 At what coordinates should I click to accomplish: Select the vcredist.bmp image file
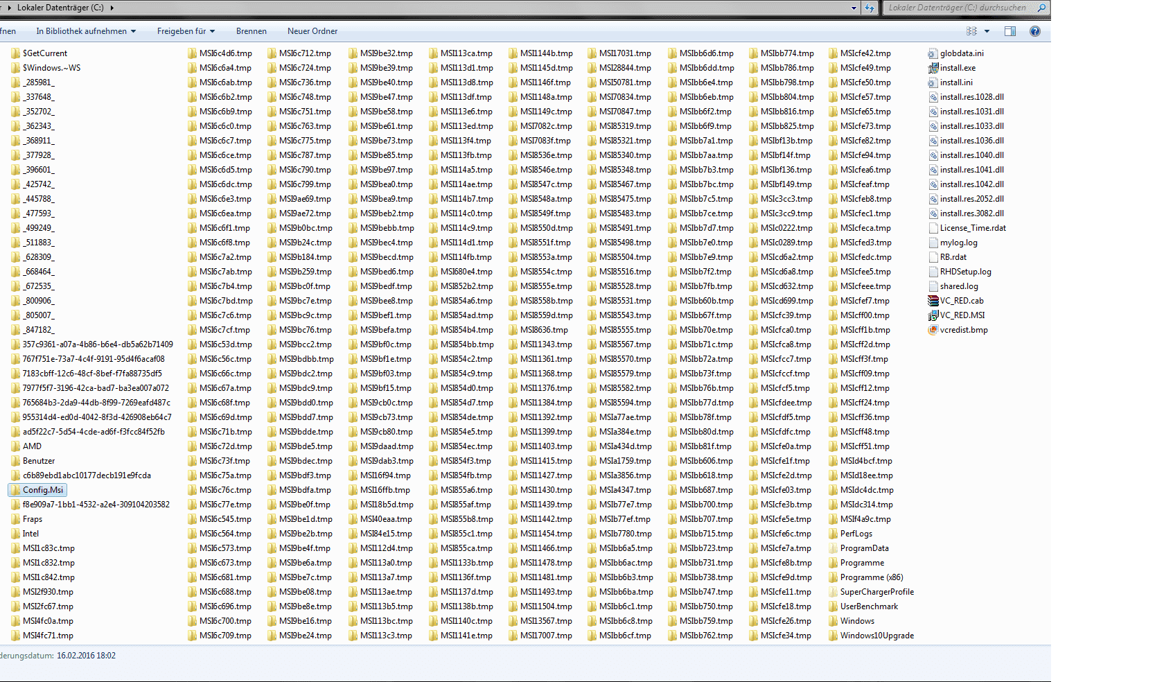click(x=958, y=330)
